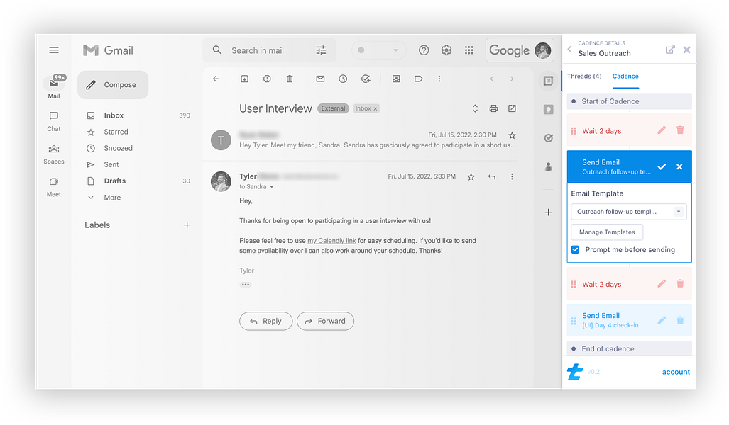The image size is (729, 425).
Task: Add conversation to Tasks icon
Action: [x=366, y=79]
